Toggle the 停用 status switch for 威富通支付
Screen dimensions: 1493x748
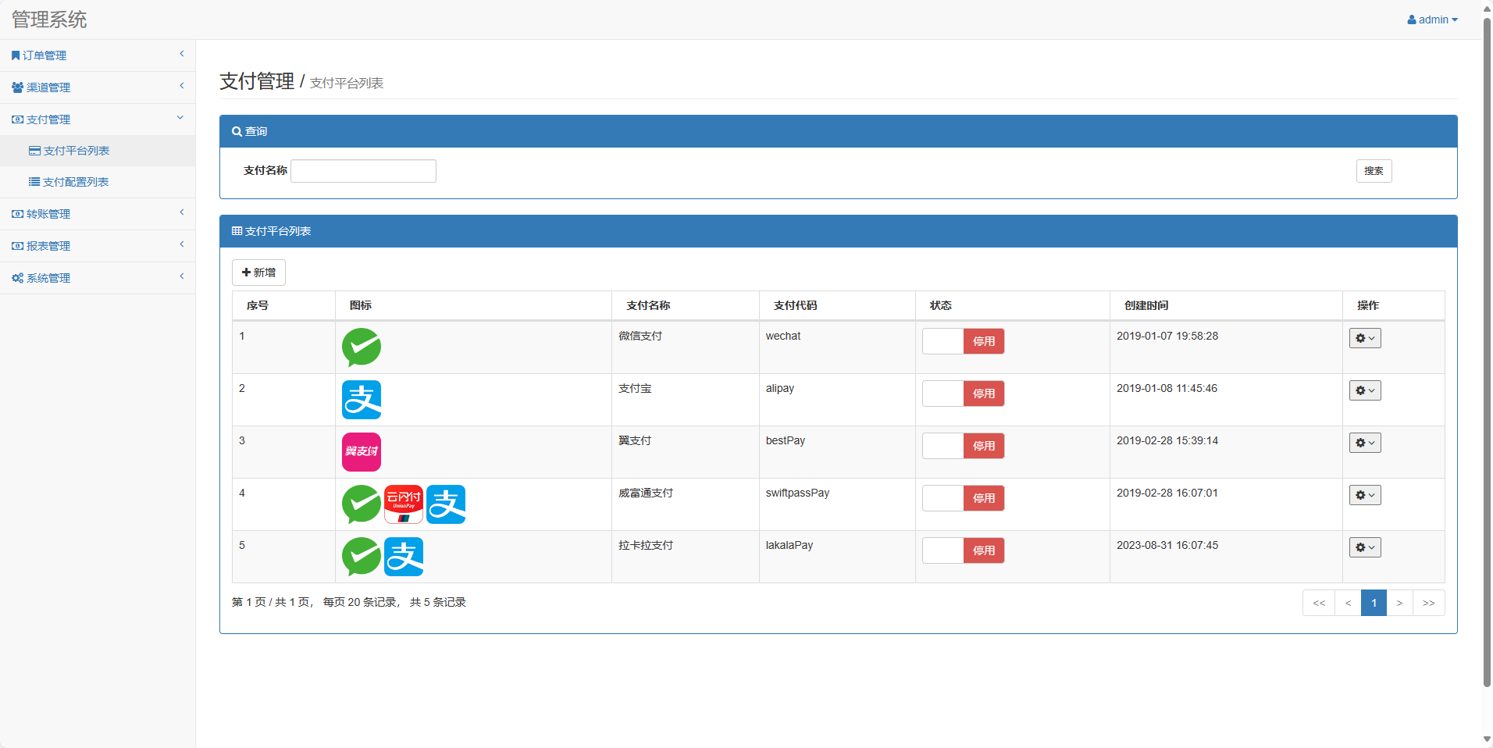click(x=964, y=498)
